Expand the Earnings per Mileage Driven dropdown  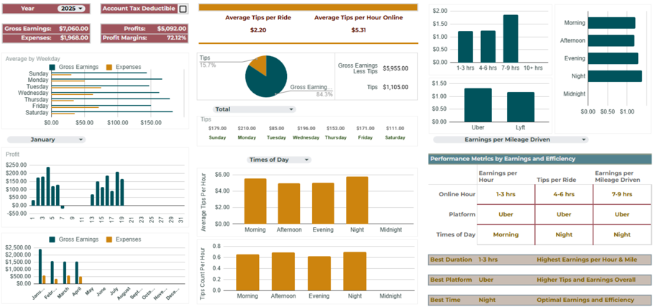coord(511,139)
